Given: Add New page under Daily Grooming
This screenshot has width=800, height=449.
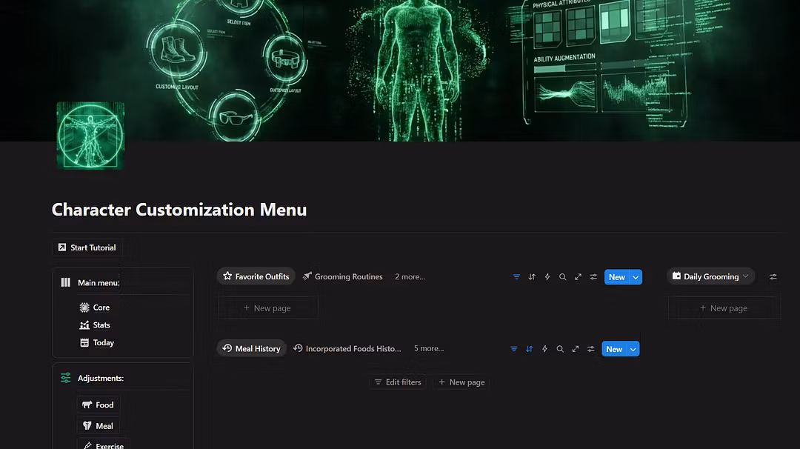Looking at the screenshot, I should point(724,308).
